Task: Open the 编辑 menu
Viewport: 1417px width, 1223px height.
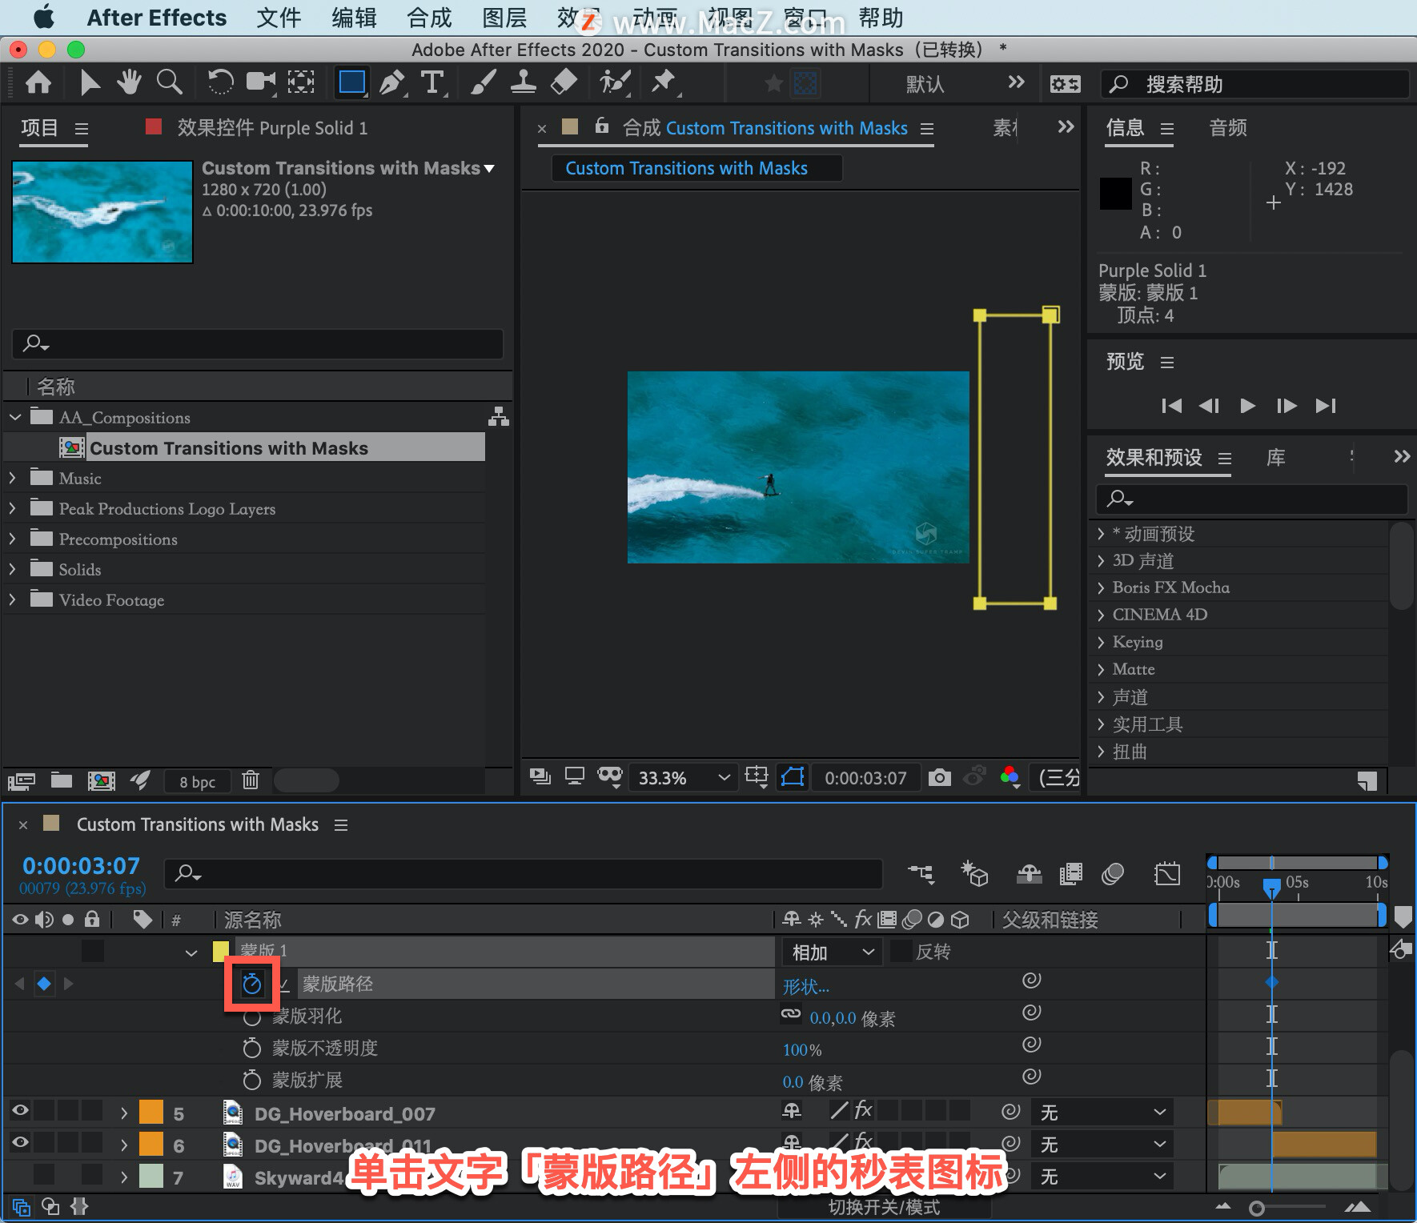Action: point(354,18)
